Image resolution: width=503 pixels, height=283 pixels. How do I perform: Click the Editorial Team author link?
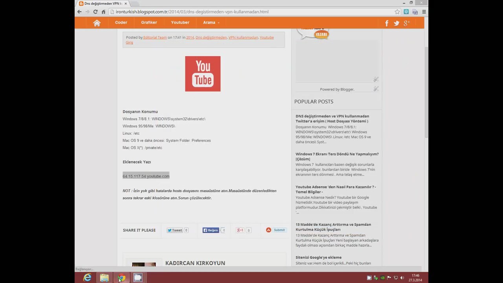(x=155, y=37)
